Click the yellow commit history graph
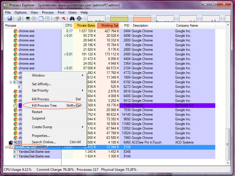This screenshot has width=235, height=176. (119, 19)
